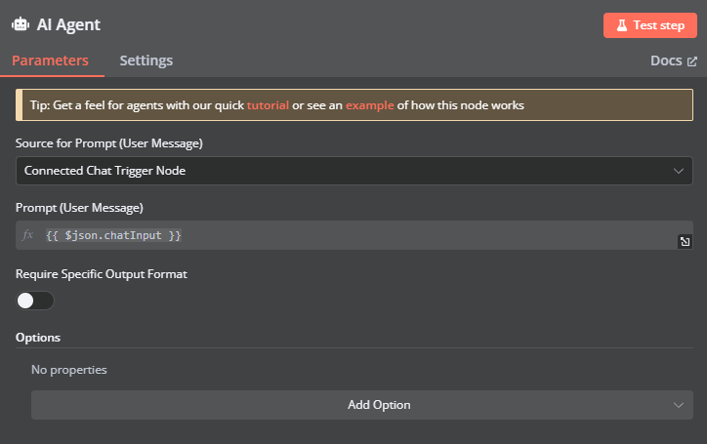Click the flask icon in Test step
This screenshot has width=707, height=444.
(x=621, y=25)
